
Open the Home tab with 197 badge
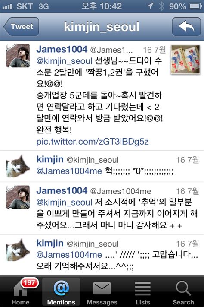pyautogui.click(x=21, y=291)
